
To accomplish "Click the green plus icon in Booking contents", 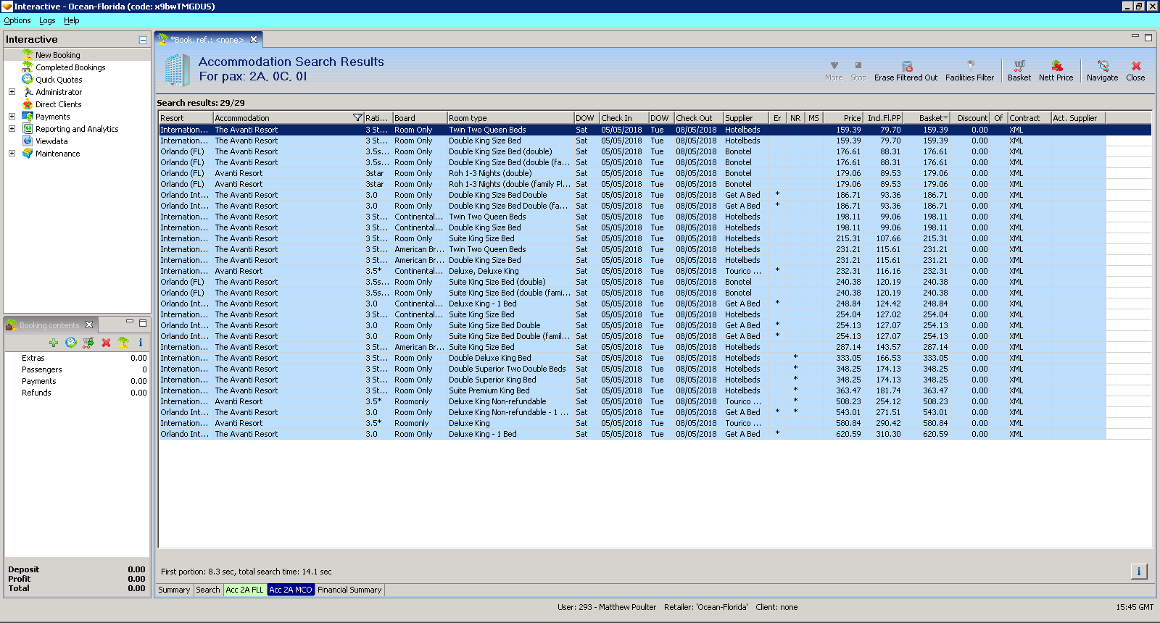I will (54, 343).
